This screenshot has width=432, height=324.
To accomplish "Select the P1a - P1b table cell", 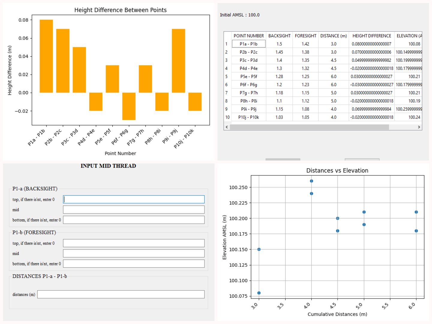I will [249, 44].
